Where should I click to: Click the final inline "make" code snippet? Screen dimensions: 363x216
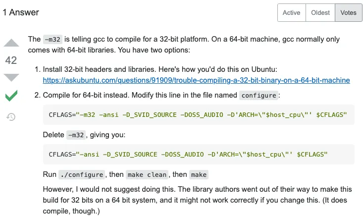[x=198, y=174]
